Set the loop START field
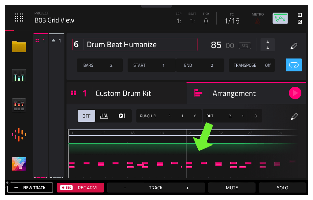313x200 pixels. (x=151, y=65)
